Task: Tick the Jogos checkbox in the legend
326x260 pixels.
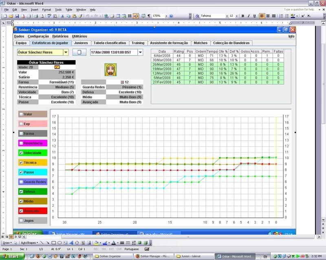Action: 21,221
